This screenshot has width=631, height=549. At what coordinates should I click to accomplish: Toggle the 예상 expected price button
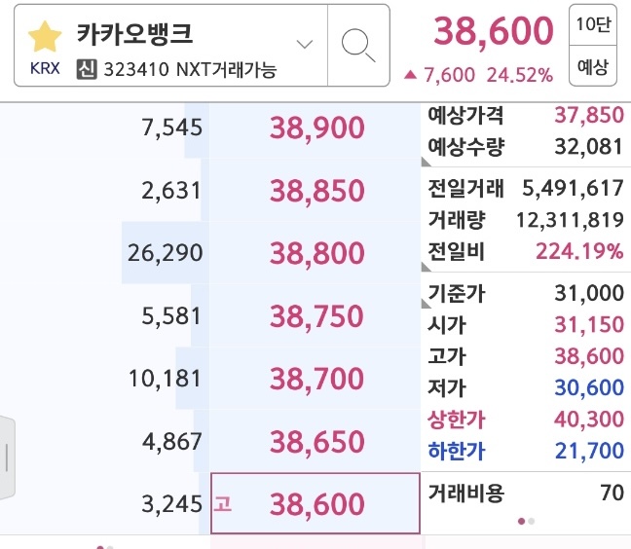pyautogui.click(x=592, y=67)
